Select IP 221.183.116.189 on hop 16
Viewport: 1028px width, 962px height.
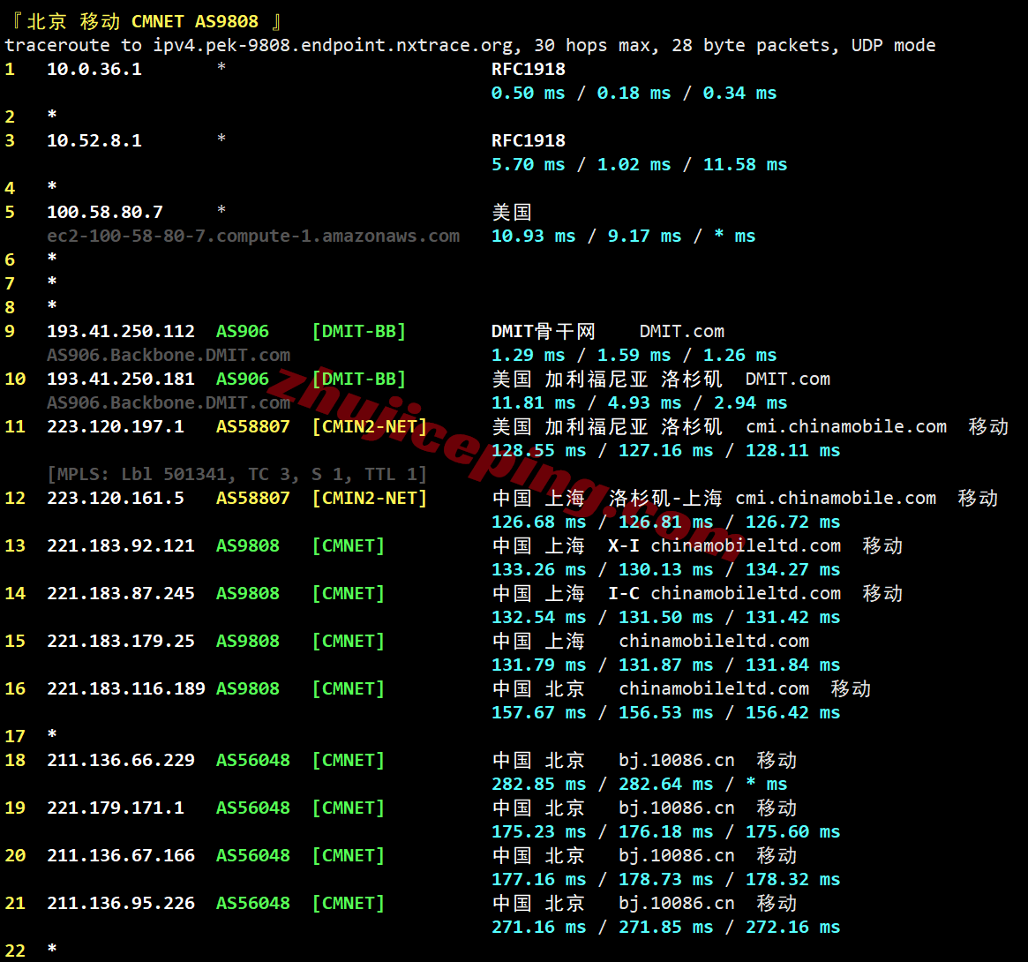point(126,688)
